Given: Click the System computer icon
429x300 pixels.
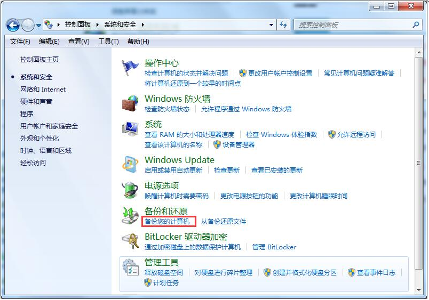Looking at the screenshot, I should click(x=130, y=129).
